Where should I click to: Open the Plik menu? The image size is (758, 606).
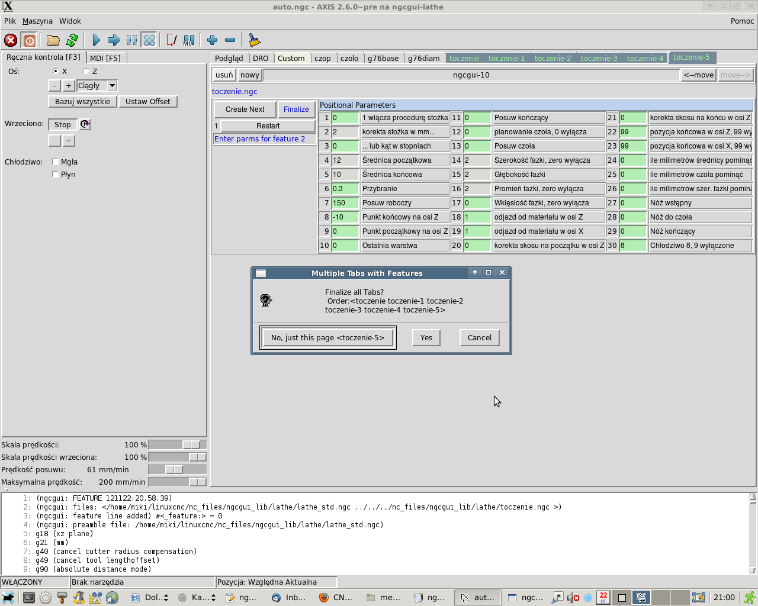point(10,21)
